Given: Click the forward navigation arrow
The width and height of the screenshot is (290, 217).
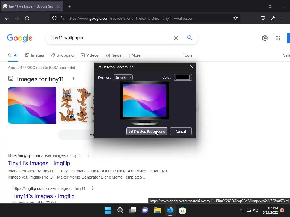Looking at the screenshot, I should (x=17, y=18).
